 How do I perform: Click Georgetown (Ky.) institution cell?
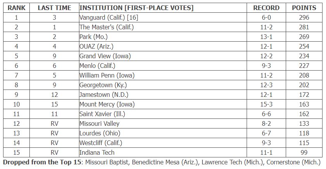(163, 85)
